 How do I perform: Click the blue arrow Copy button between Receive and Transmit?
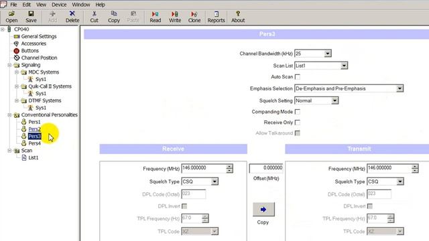(263, 210)
